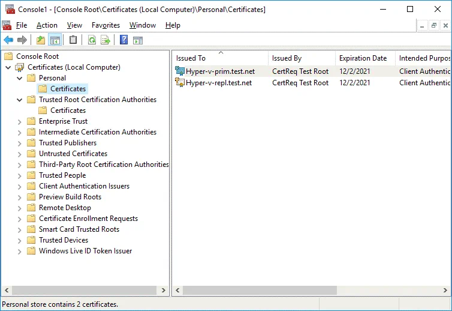This screenshot has width=452, height=311.
Task: Click the Refresh toolbar icon
Action: 92,40
